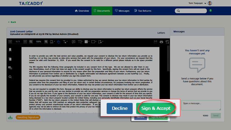Screen dimensions: 231x130
Task: Open the bookmarks side panel
Action: [10, 50]
